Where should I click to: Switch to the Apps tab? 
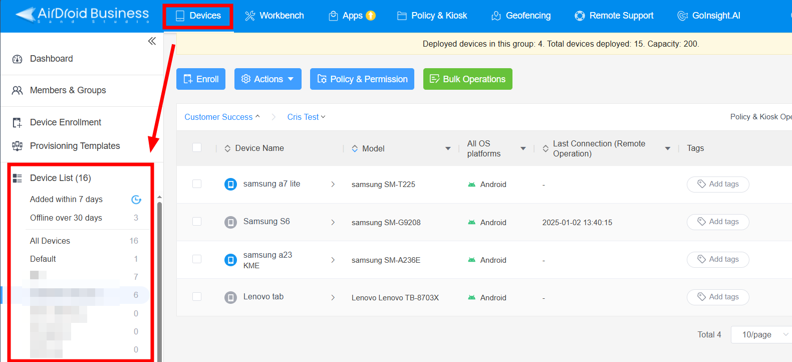(352, 16)
